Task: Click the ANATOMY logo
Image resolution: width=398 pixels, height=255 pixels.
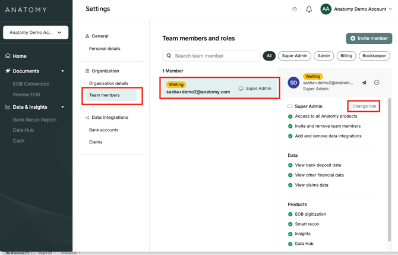Action: pyautogui.click(x=26, y=10)
